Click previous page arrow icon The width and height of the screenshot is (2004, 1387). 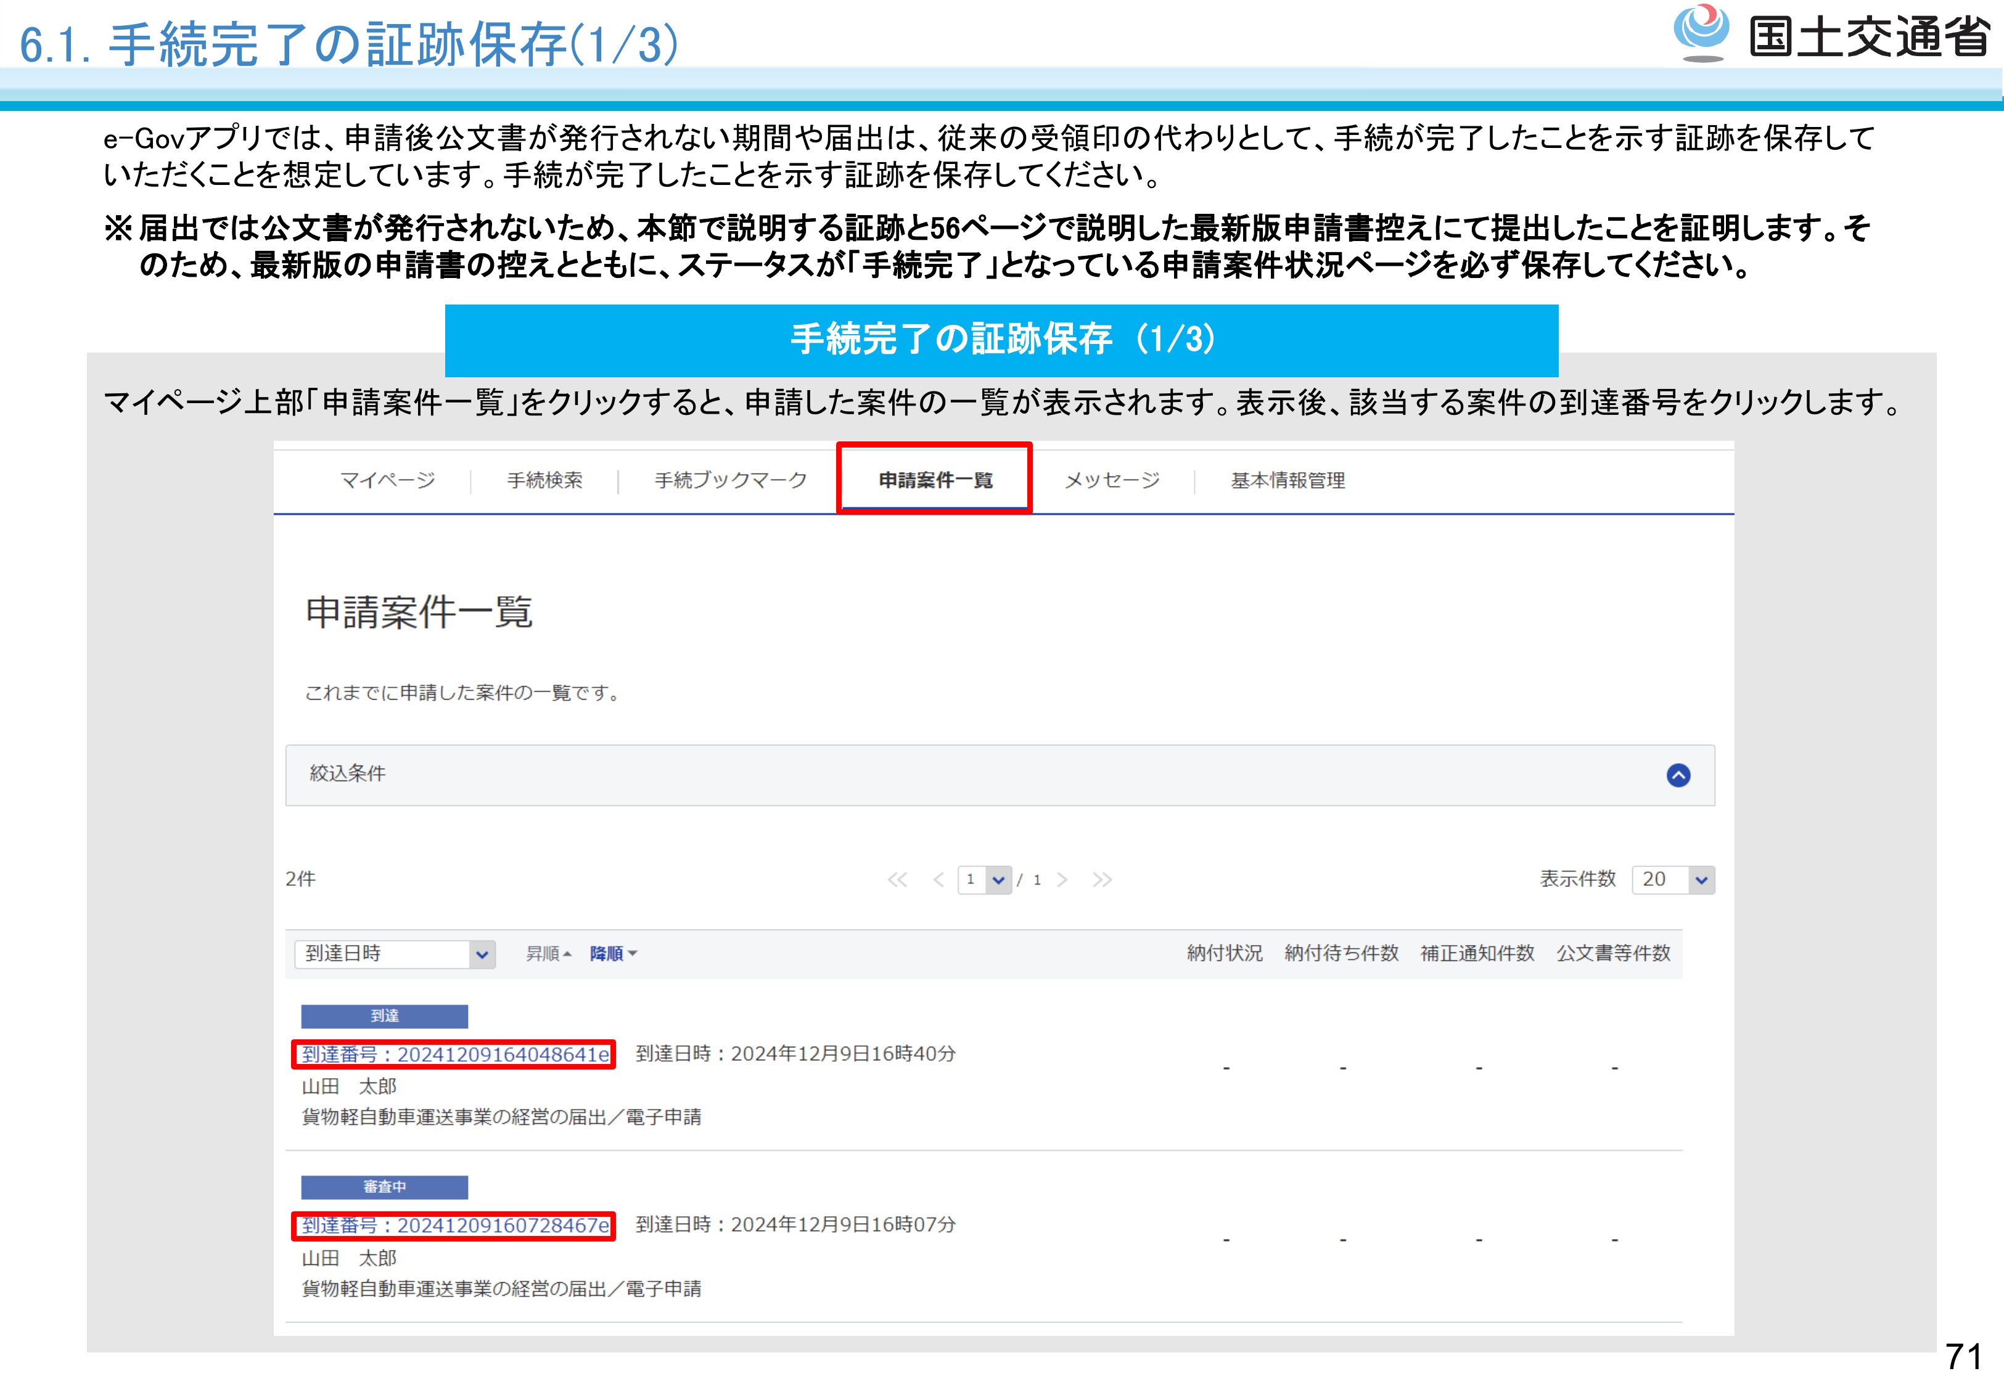pyautogui.click(x=938, y=880)
